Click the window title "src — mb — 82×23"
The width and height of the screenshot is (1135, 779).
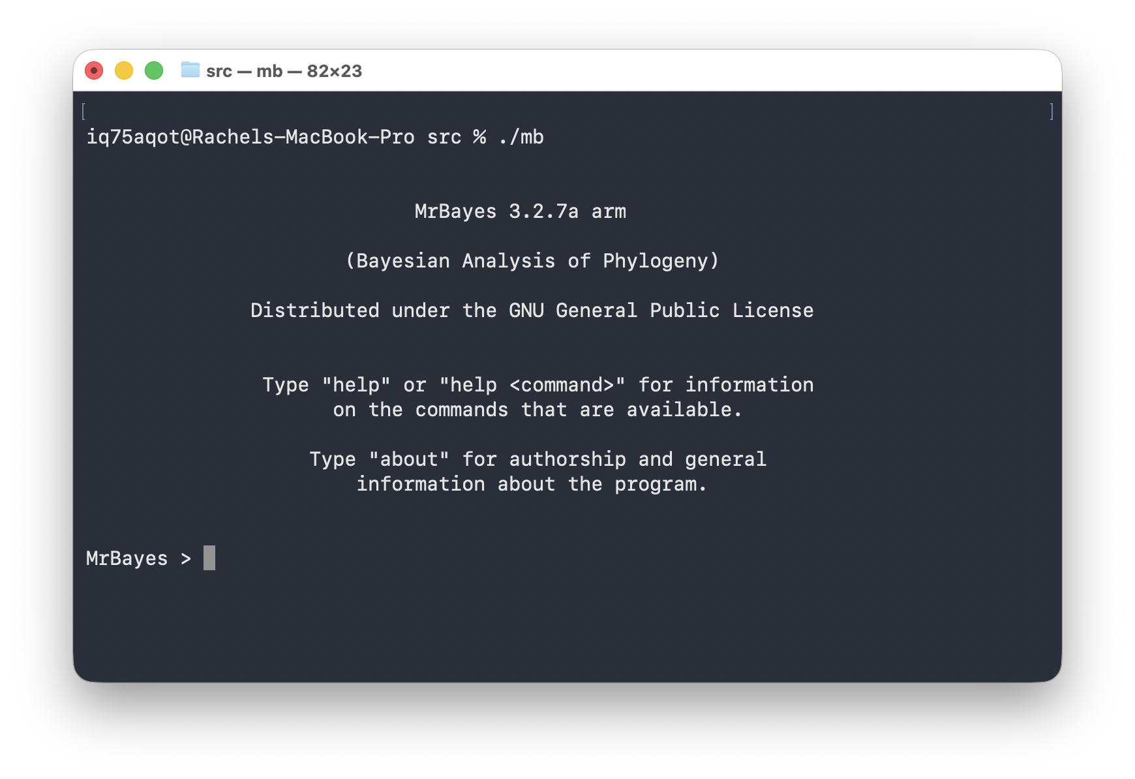284,71
